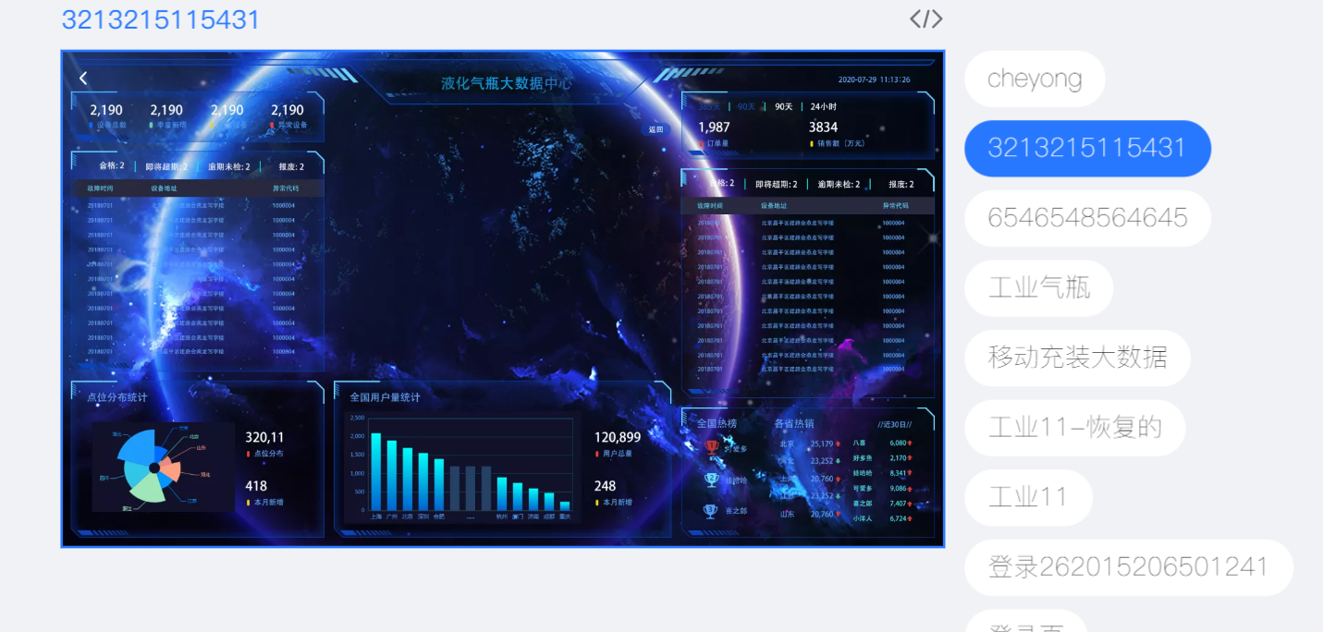
Task: Select the 工业11 tag
Action: pos(1028,497)
